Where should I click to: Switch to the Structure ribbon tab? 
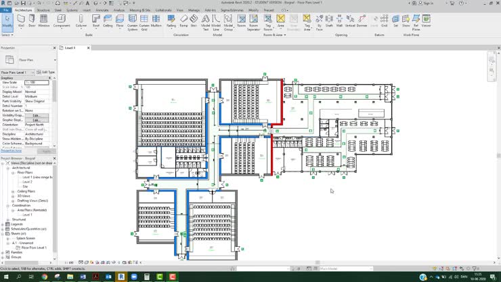(43, 11)
